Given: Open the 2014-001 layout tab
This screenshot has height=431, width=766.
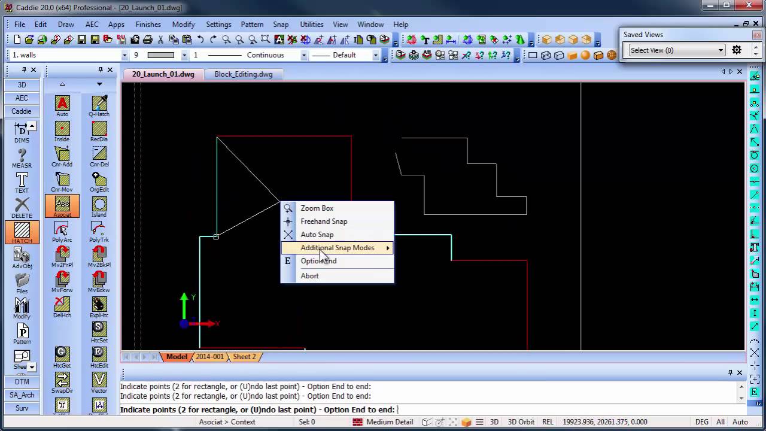Looking at the screenshot, I should click(209, 357).
